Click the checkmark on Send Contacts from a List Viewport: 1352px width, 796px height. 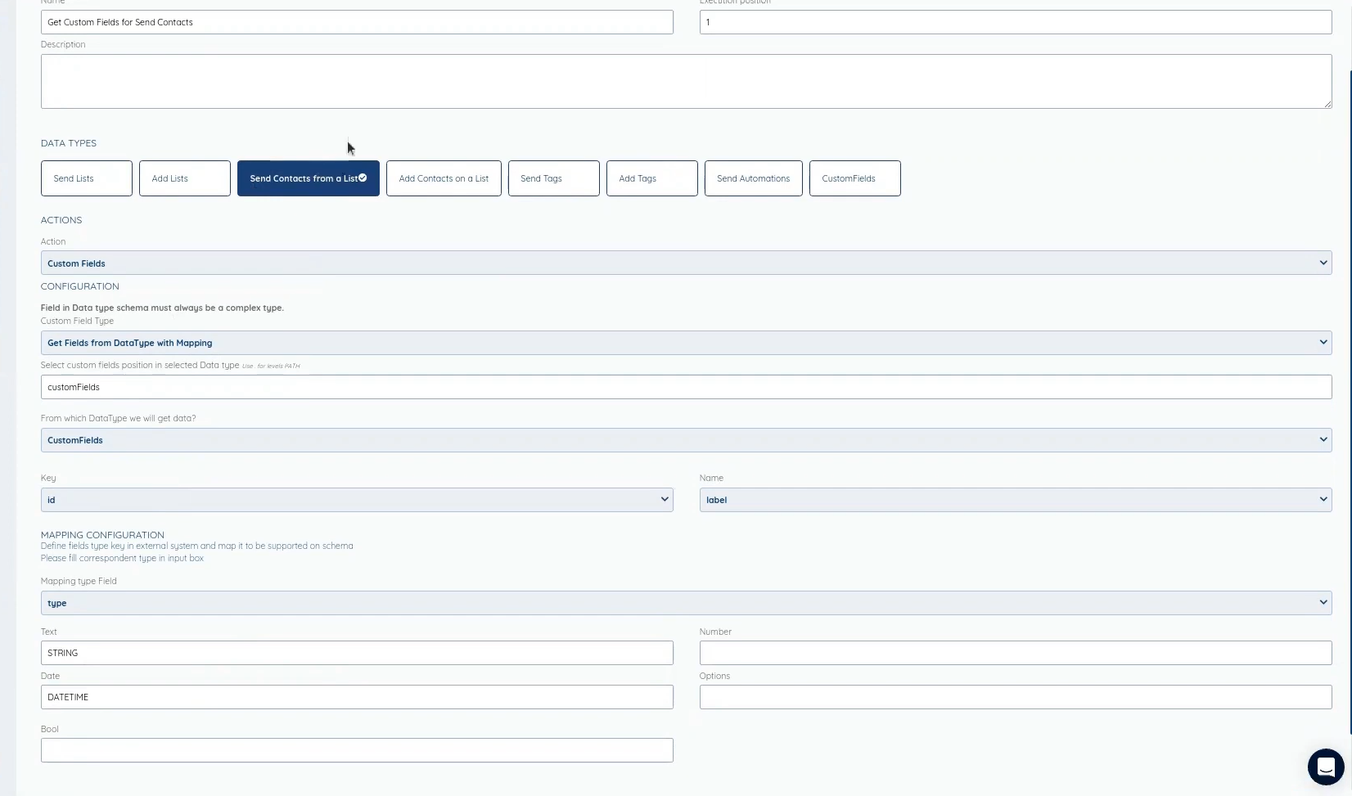(x=363, y=178)
